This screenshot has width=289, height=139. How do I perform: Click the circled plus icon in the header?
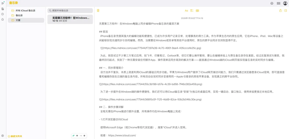272,3
